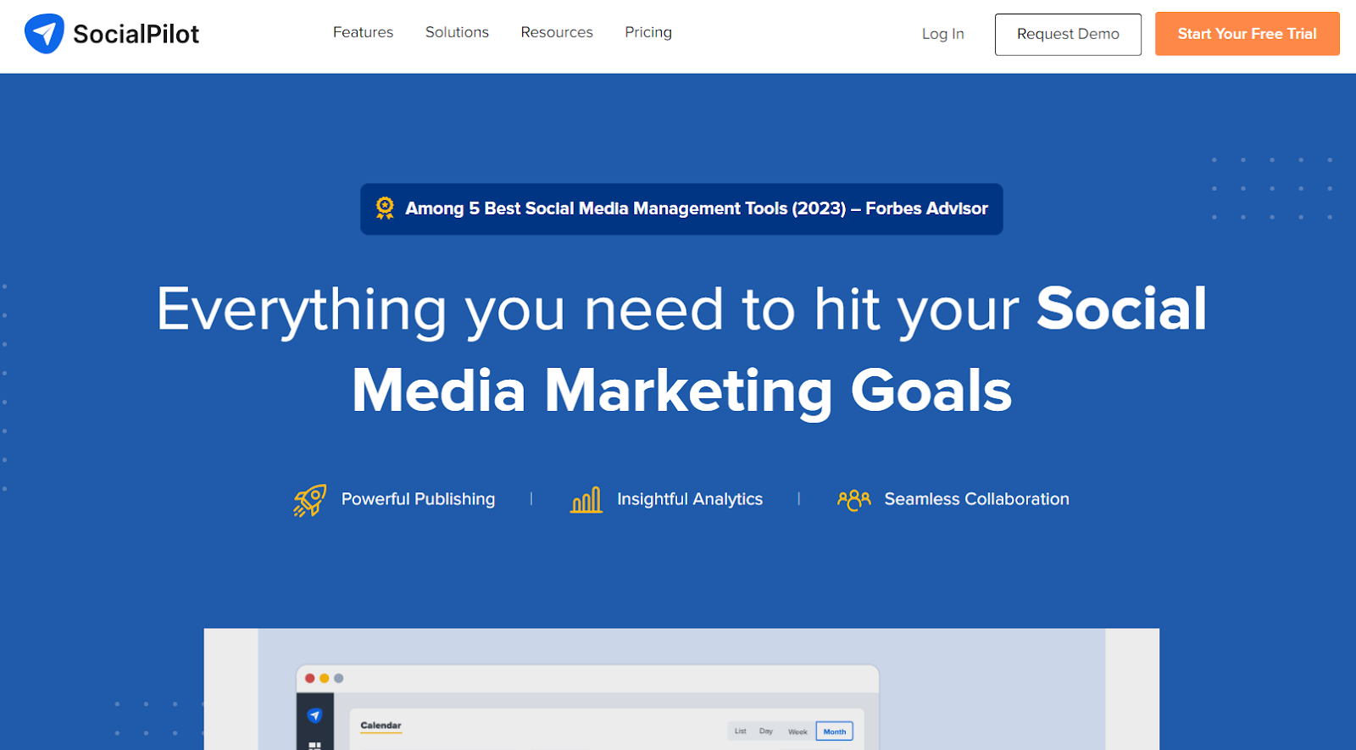Click the paper-plane icon in the calendar preview sidebar
This screenshot has height=750, width=1356.
point(314,715)
